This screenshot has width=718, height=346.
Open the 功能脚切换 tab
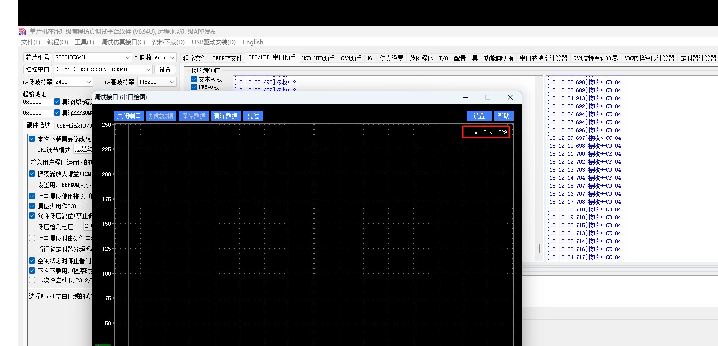(x=499, y=58)
